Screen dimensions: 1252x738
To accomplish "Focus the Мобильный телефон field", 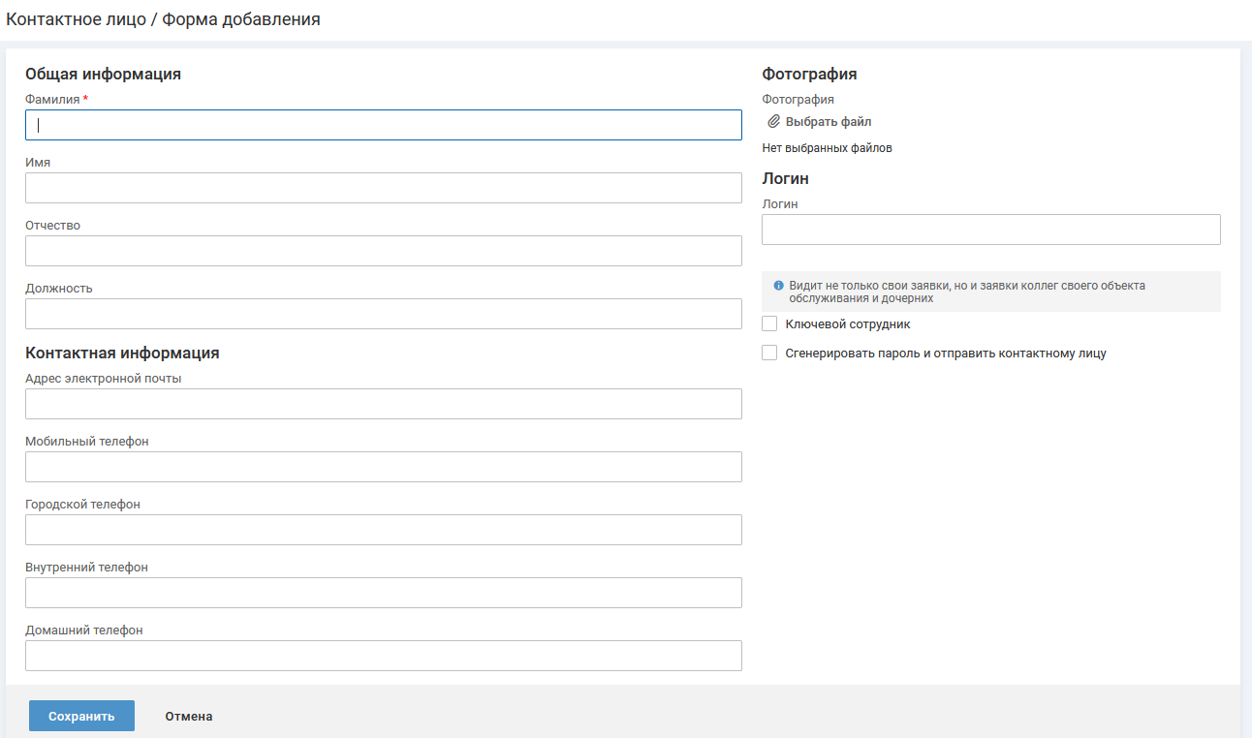I will coord(384,467).
